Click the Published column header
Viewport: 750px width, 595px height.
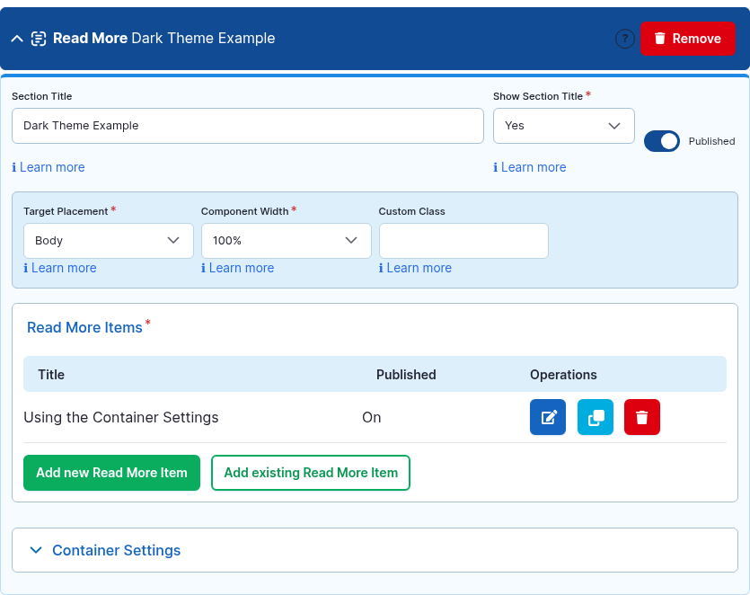click(406, 374)
